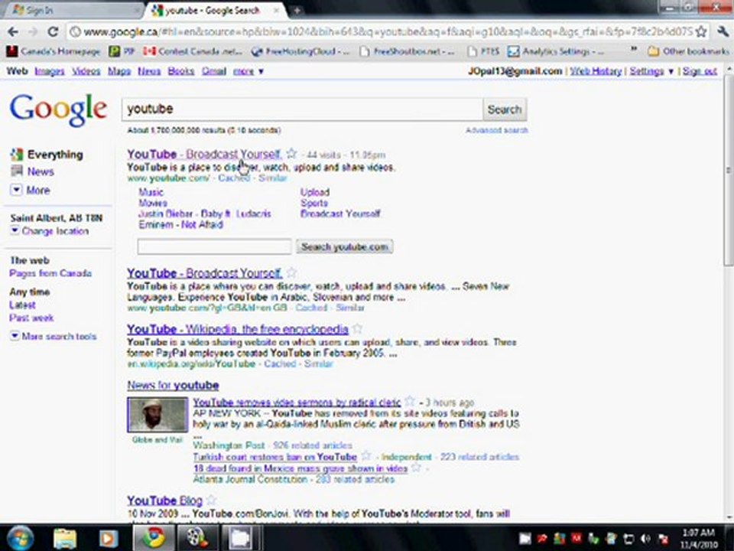This screenshot has width=734, height=551.
Task: Open Videos in top navigation
Action: (x=86, y=71)
